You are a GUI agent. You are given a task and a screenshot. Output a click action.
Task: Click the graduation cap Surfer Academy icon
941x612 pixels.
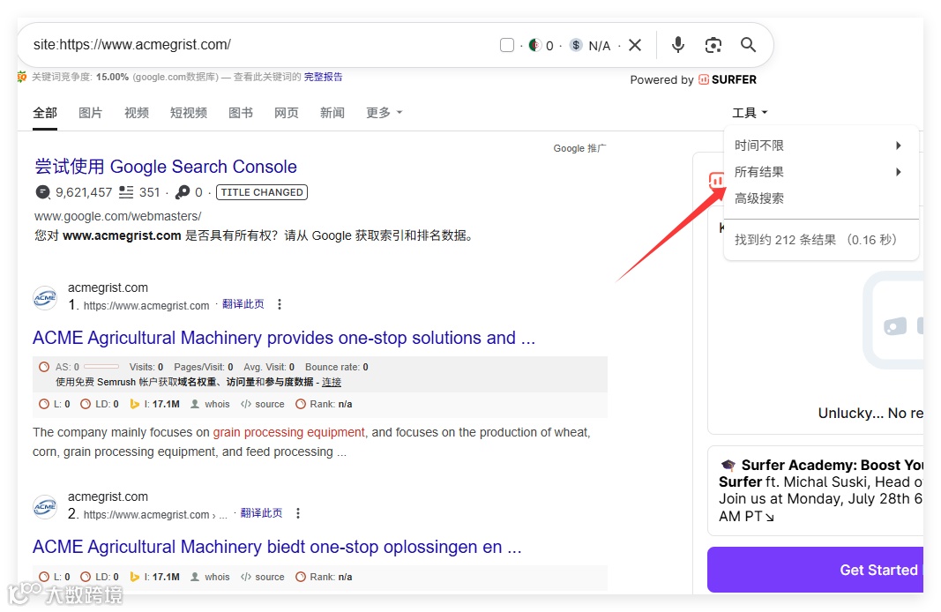tap(728, 465)
